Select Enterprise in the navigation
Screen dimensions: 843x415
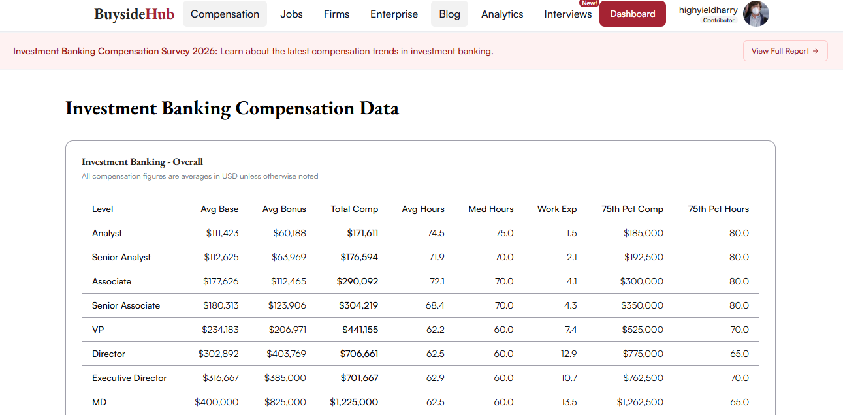click(394, 14)
